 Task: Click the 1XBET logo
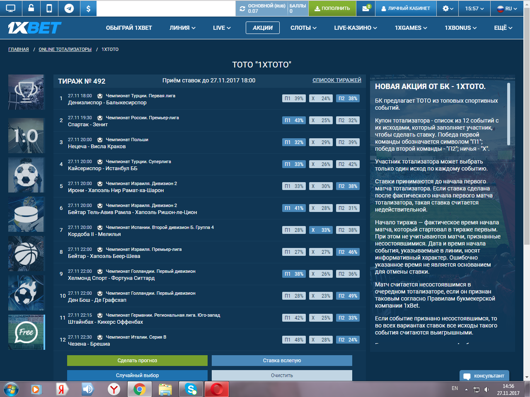[x=35, y=28]
